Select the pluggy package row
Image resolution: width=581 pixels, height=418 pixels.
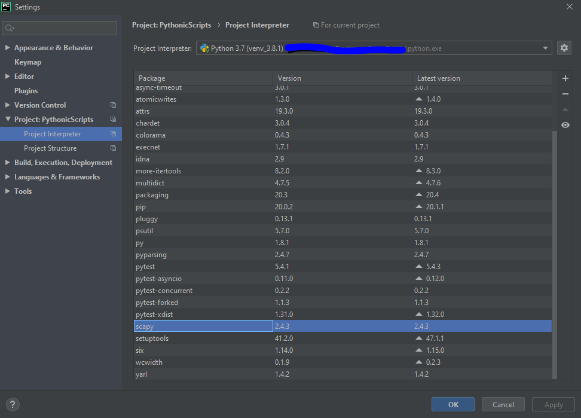(343, 219)
